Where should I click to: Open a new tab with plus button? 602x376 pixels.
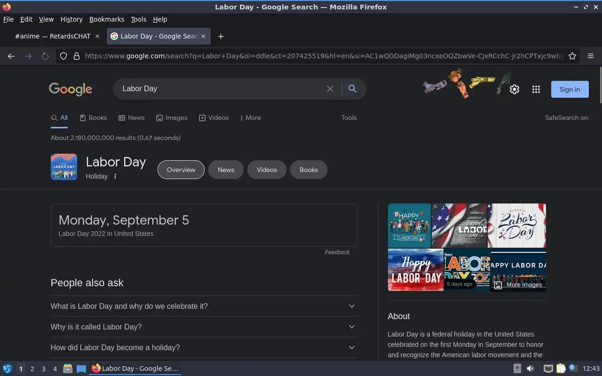(221, 36)
